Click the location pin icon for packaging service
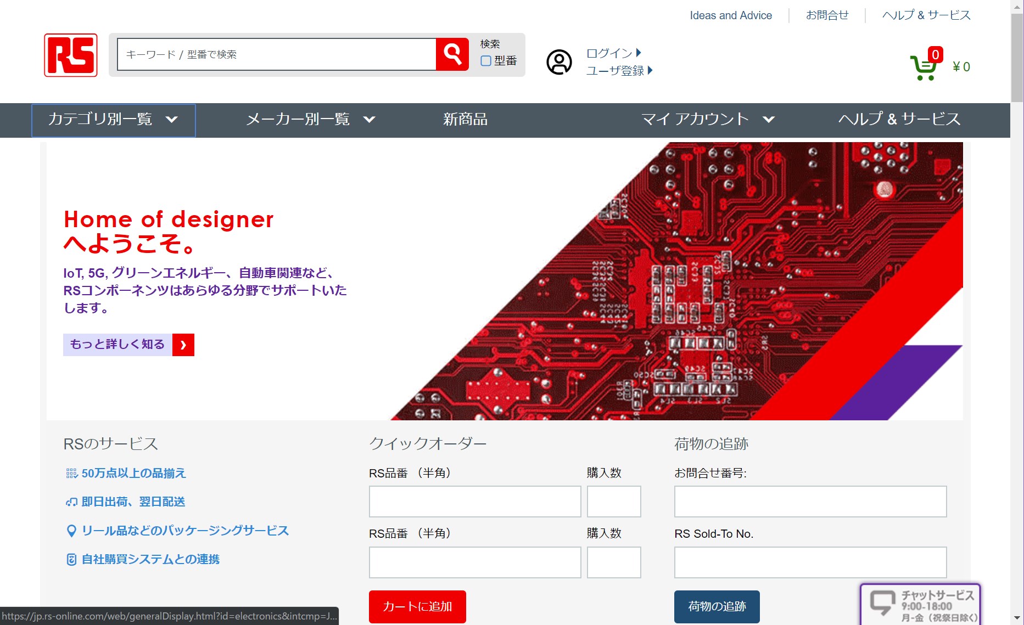This screenshot has width=1024, height=625. pyautogui.click(x=71, y=531)
